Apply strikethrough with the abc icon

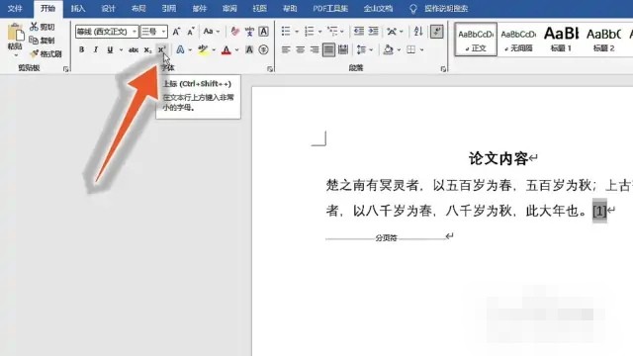point(134,49)
